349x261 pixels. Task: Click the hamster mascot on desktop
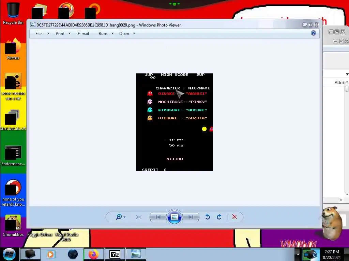coord(333,223)
